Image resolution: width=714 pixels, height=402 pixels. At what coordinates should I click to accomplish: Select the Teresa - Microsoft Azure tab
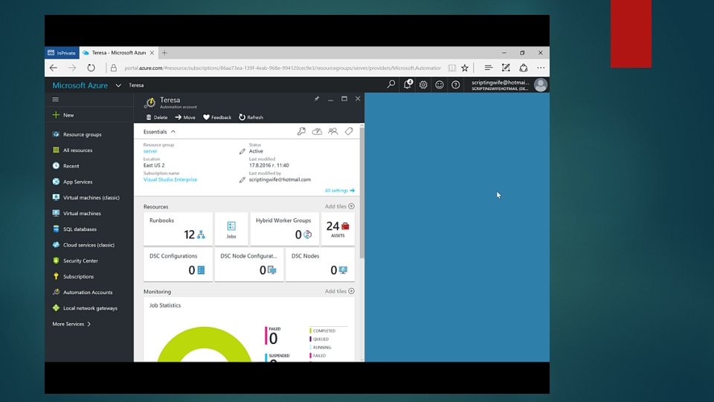coord(118,53)
